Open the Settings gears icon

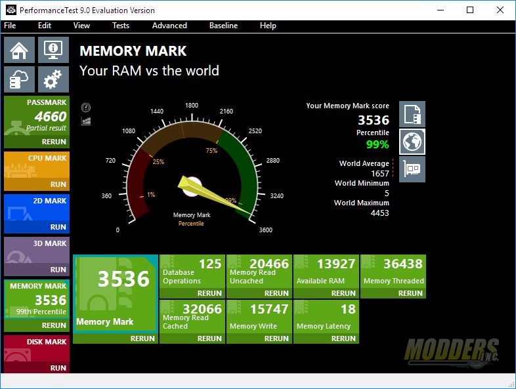pos(53,79)
